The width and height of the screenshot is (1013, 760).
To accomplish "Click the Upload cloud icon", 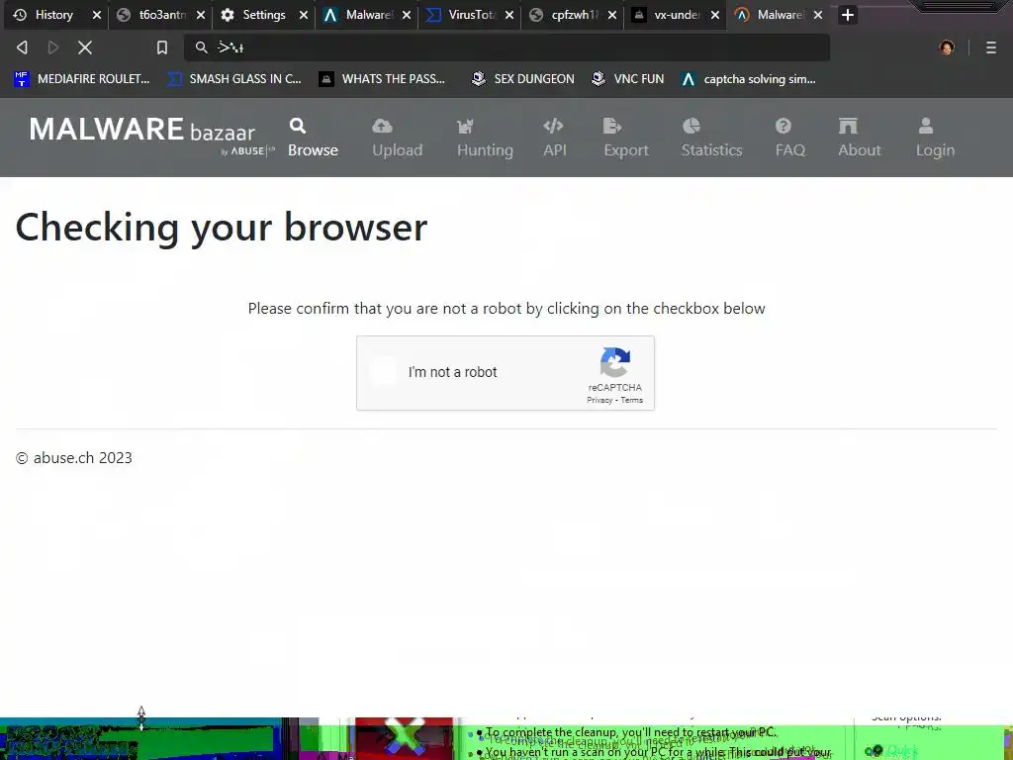I will (383, 126).
